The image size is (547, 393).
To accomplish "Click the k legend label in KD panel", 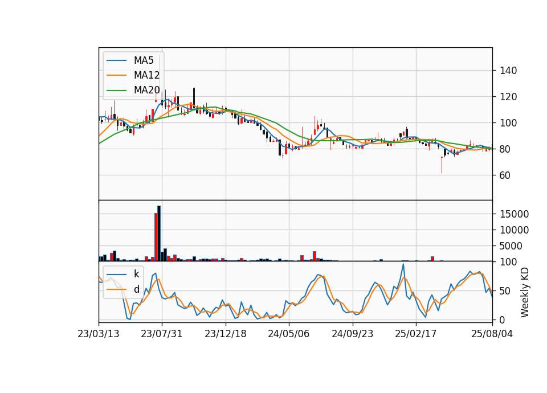I will [136, 274].
